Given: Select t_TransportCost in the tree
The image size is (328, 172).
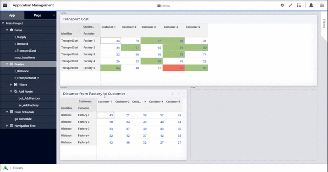Looking at the screenshot, I should click(x=25, y=51).
